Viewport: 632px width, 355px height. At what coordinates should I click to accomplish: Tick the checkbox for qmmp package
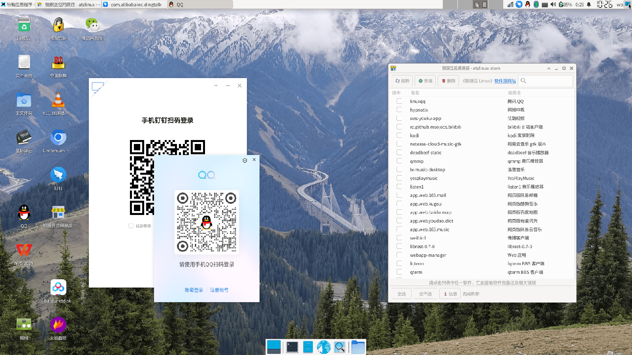coord(399,161)
